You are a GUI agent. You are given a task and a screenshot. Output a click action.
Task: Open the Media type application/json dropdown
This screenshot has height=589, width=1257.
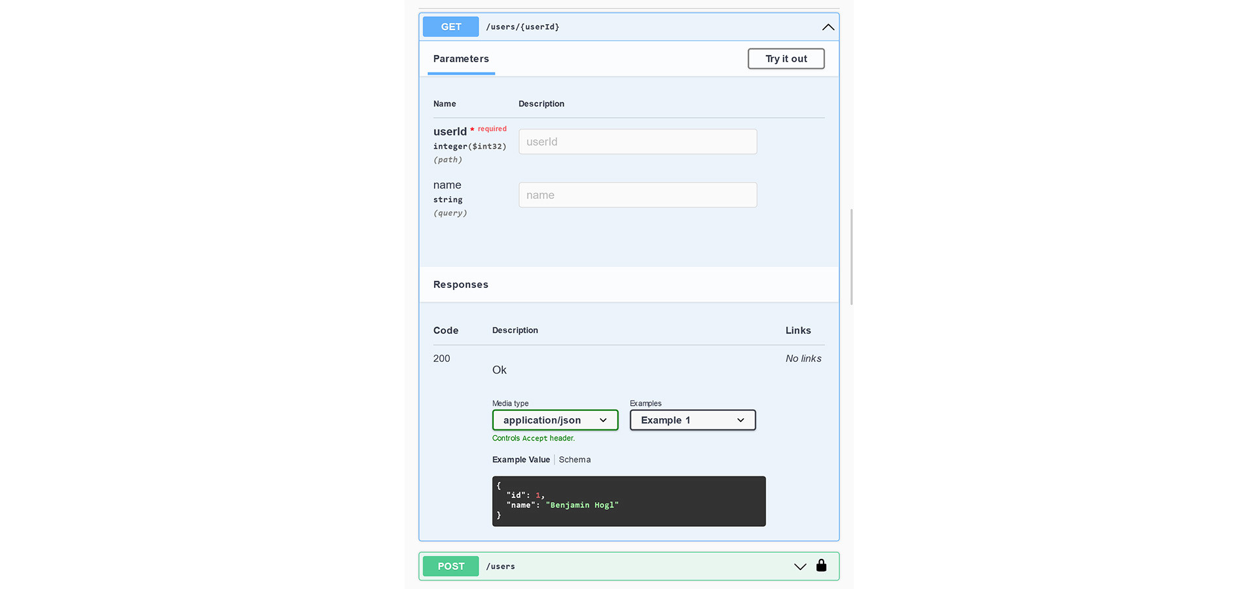[x=555, y=420]
